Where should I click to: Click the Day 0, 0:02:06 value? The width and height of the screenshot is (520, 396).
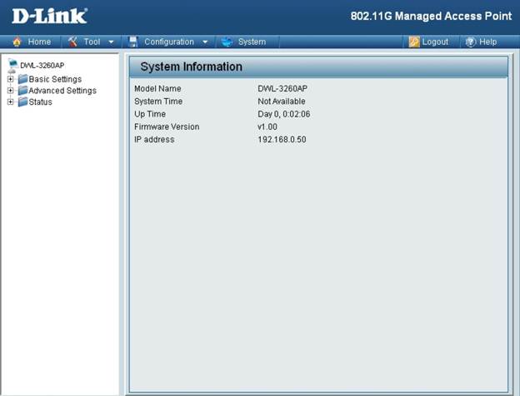pos(284,114)
